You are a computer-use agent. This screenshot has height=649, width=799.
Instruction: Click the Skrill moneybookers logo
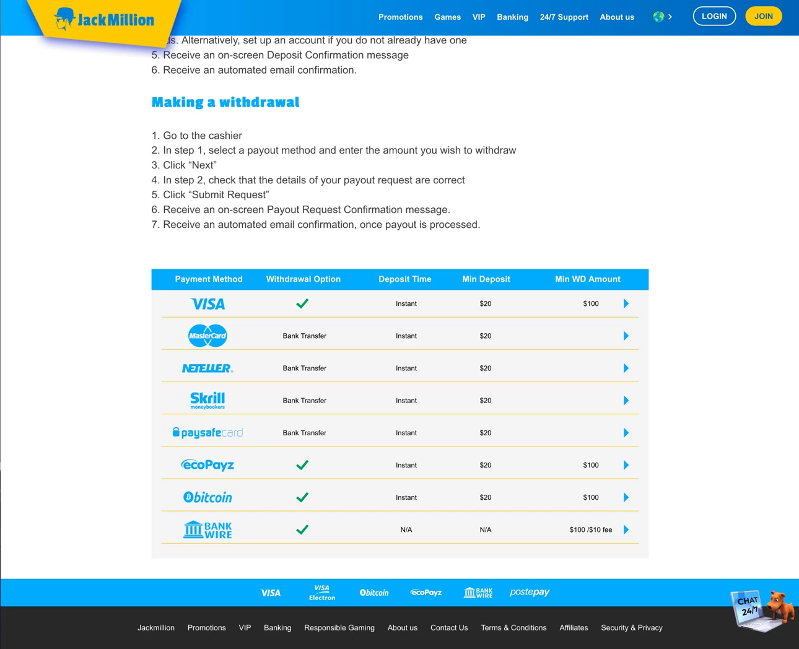pyautogui.click(x=207, y=401)
